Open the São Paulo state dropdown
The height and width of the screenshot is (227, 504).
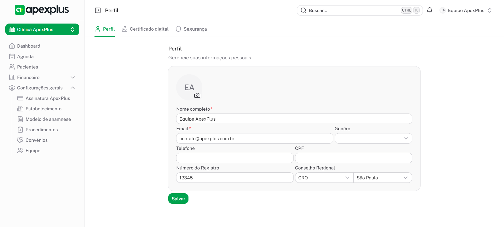(x=382, y=178)
